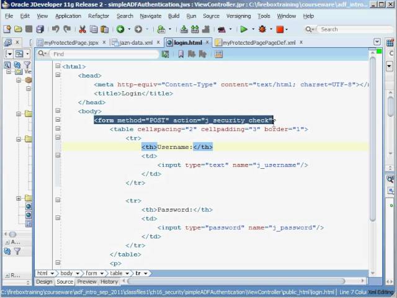This screenshot has width=397, height=298.
Task: Collapse the body tag fold marker
Action: 58,111
